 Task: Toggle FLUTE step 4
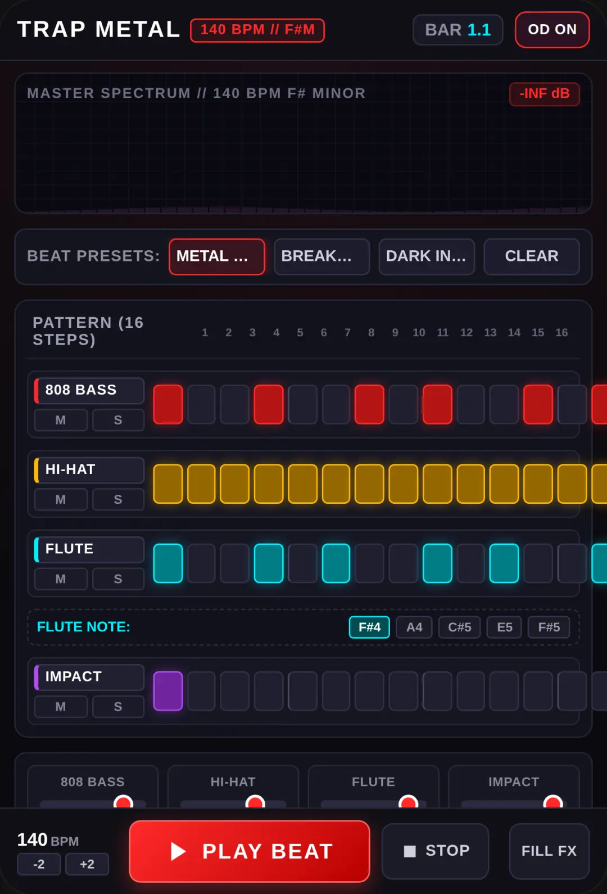[x=269, y=563]
